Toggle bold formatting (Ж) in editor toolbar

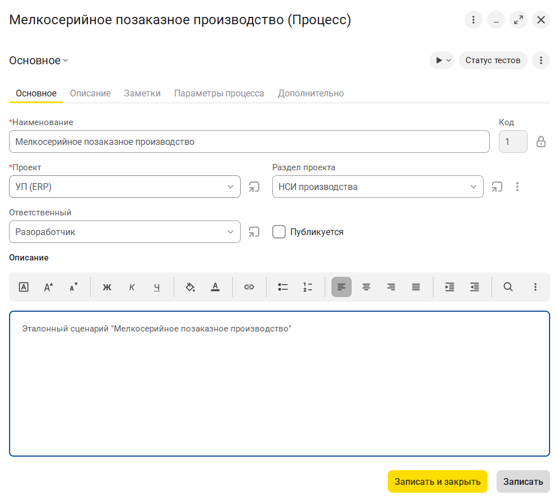click(107, 287)
